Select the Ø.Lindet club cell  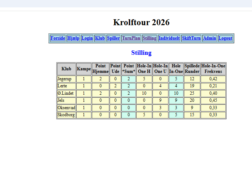point(66,93)
